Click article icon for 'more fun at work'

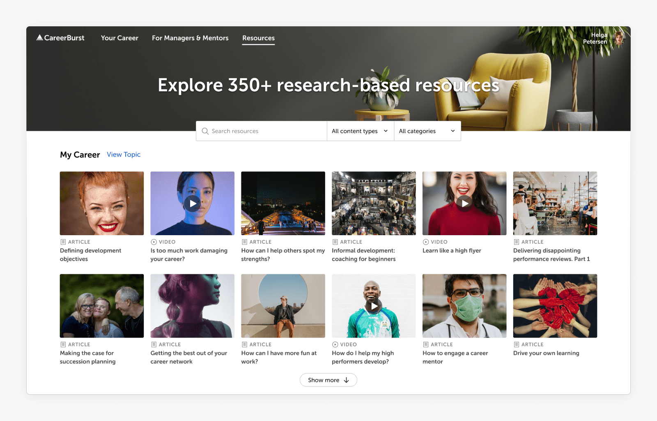coord(245,345)
